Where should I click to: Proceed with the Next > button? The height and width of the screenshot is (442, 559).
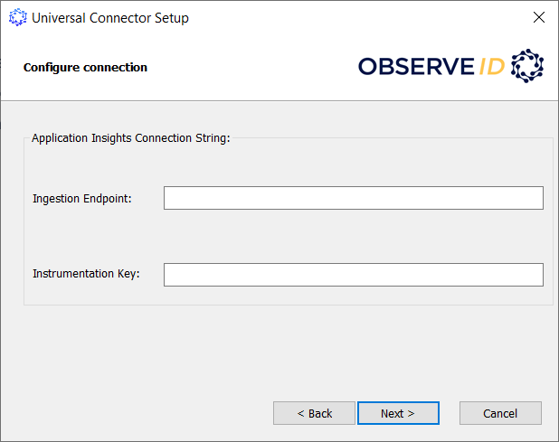point(398,413)
